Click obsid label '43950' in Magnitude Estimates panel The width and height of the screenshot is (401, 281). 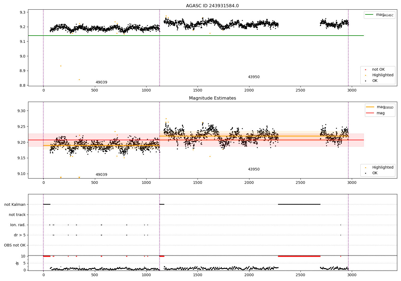point(254,169)
